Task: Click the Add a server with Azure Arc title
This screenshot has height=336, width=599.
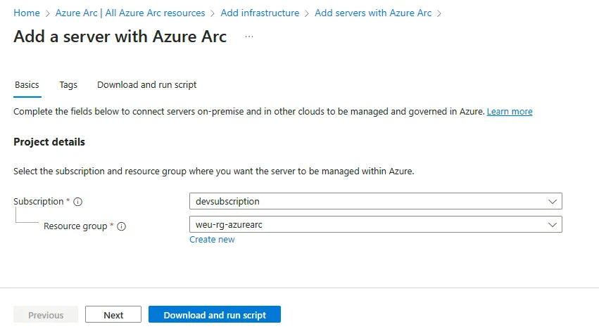Action: point(120,37)
